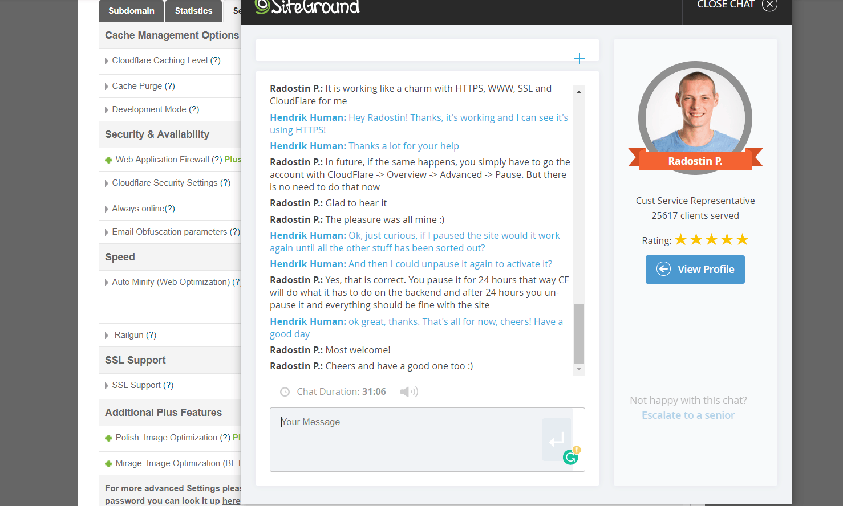The width and height of the screenshot is (843, 506).
Task: Open help (?) next to Railgun
Action: point(151,335)
